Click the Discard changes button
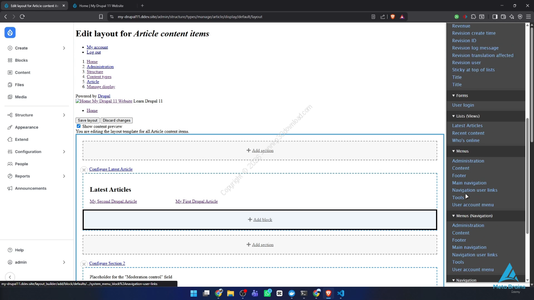 click(x=116, y=120)
